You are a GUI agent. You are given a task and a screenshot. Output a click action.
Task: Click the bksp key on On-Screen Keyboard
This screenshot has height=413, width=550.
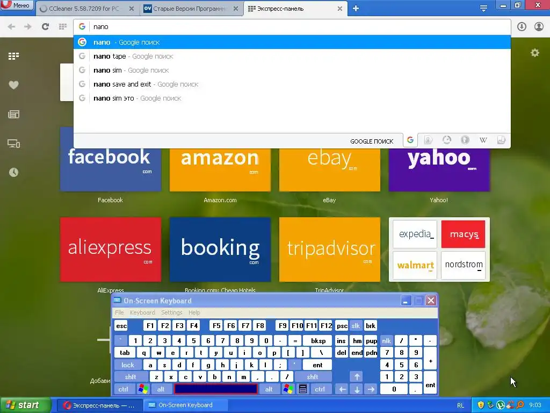(x=318, y=340)
